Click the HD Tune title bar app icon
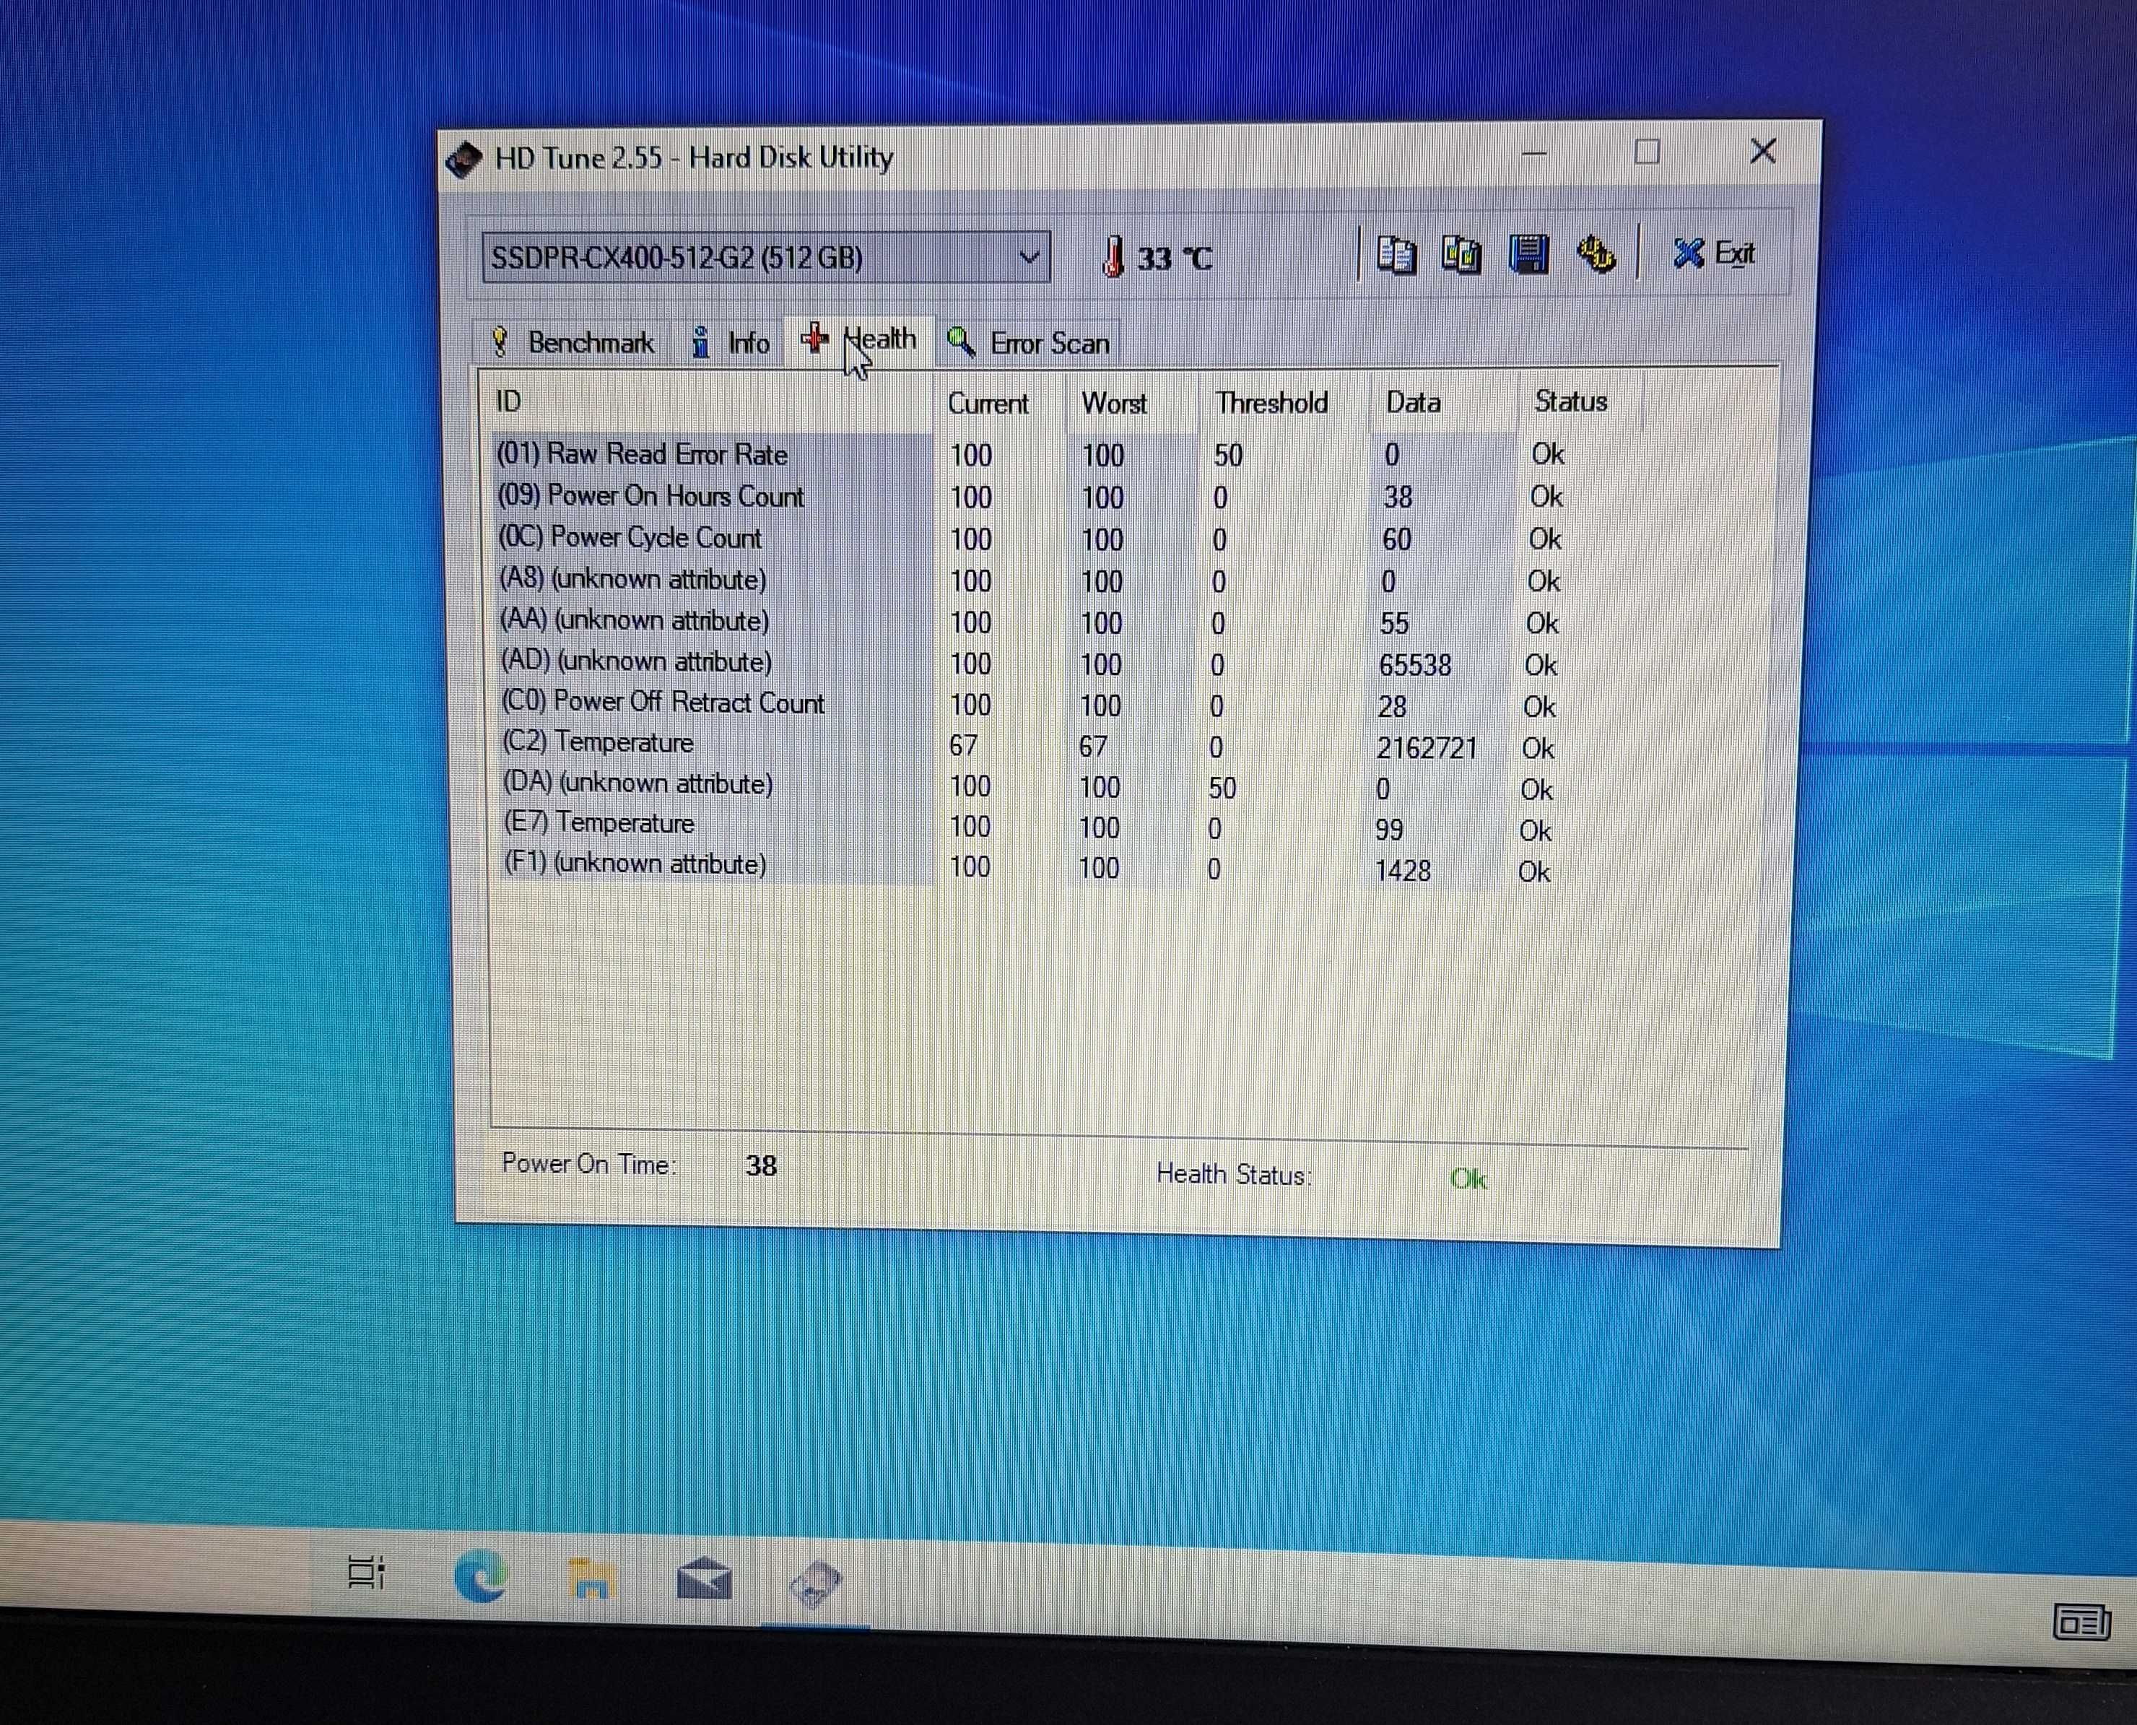The image size is (2137, 1725). click(x=464, y=160)
